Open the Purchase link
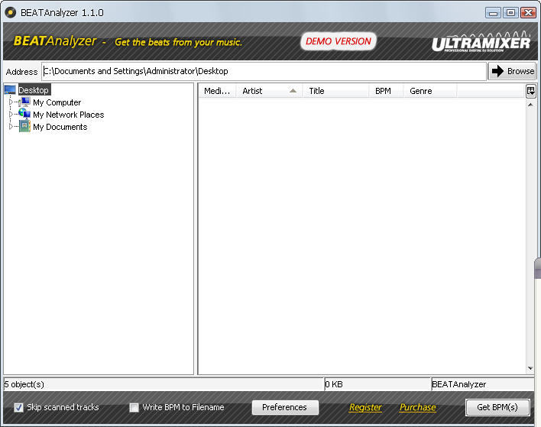This screenshot has width=541, height=427. click(x=418, y=407)
